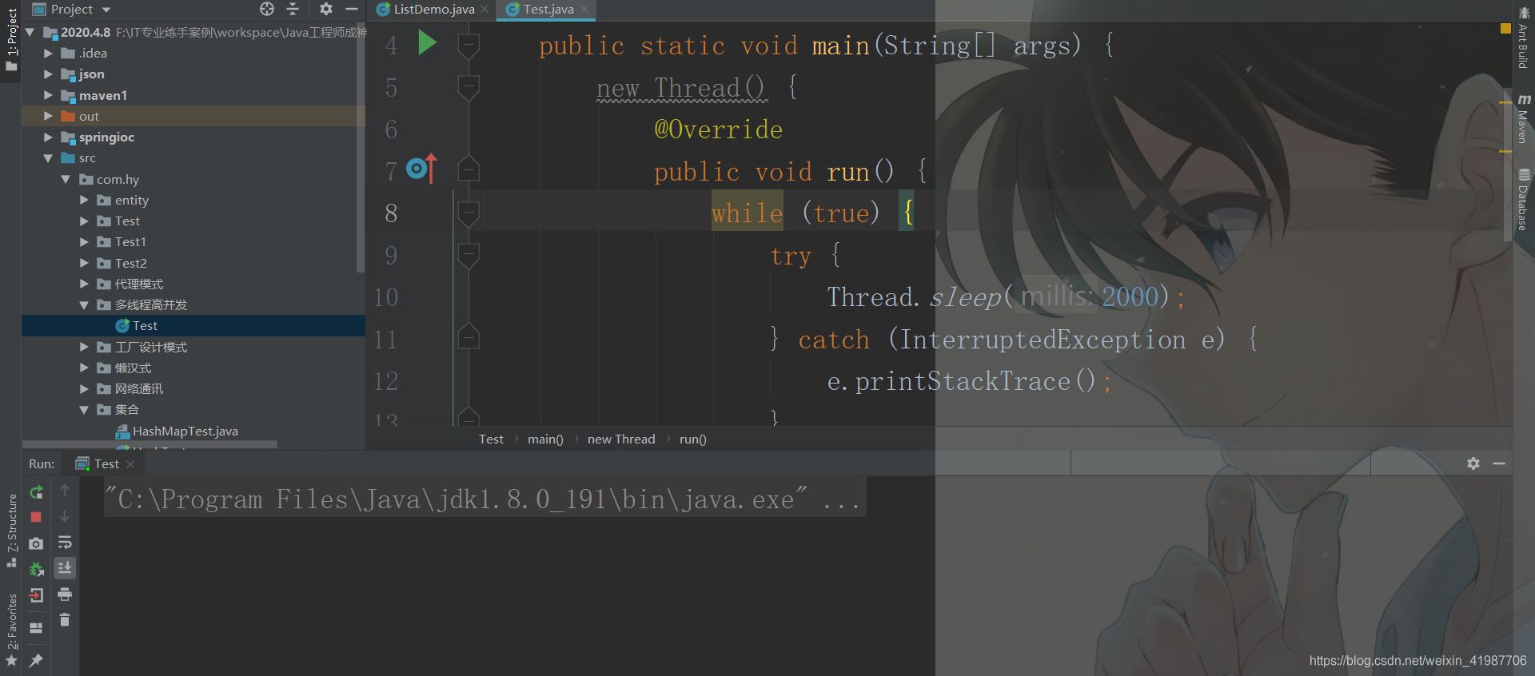
Task: Expand the .idea folder
Action: pos(48,54)
